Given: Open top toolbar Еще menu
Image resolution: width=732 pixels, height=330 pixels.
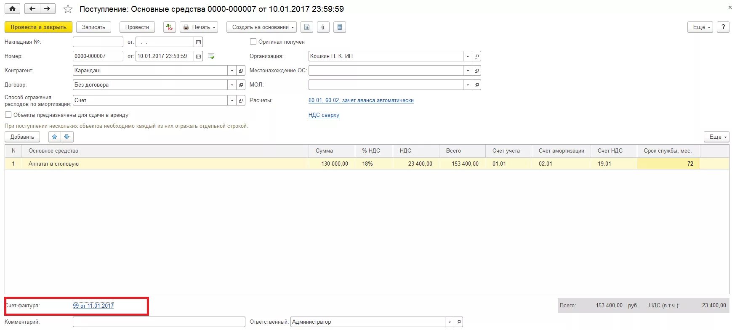Looking at the screenshot, I should click(x=700, y=27).
